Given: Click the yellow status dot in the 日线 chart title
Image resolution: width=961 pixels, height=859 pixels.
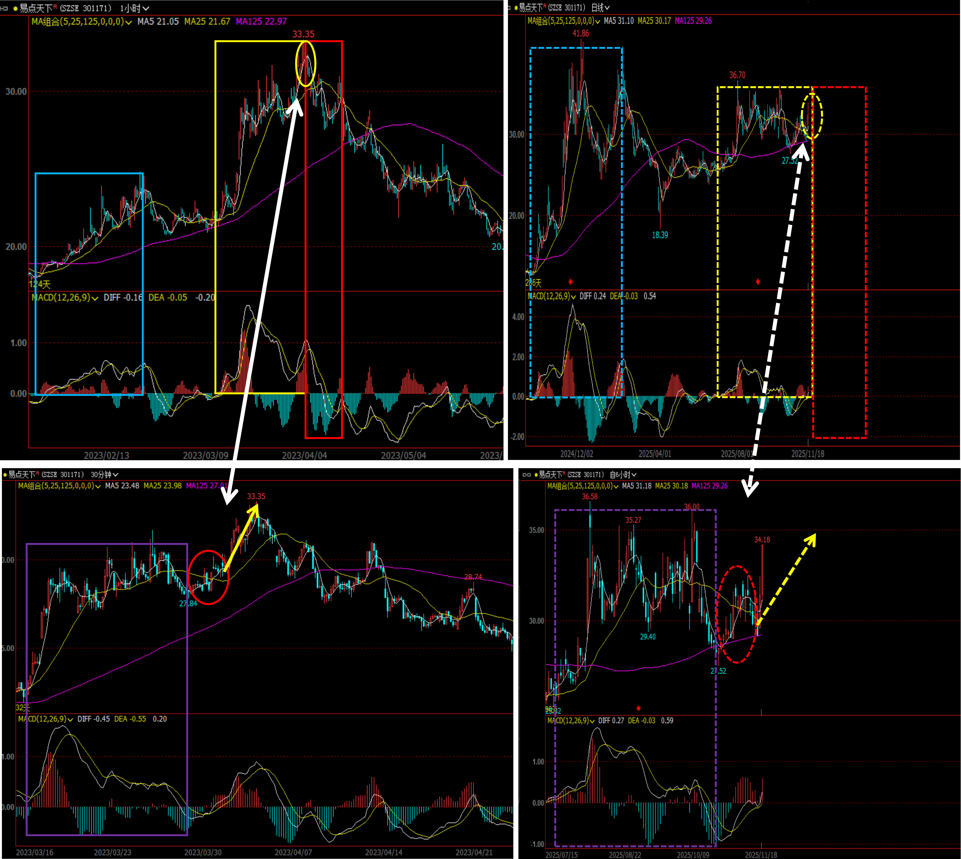Looking at the screenshot, I should [516, 8].
